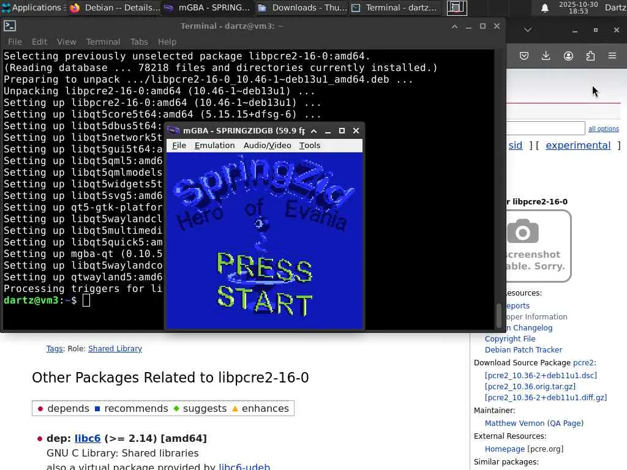This screenshot has height=470, width=627.
Task: Download pcre2_10.36.orig.tar.gz file link
Action: [530, 387]
